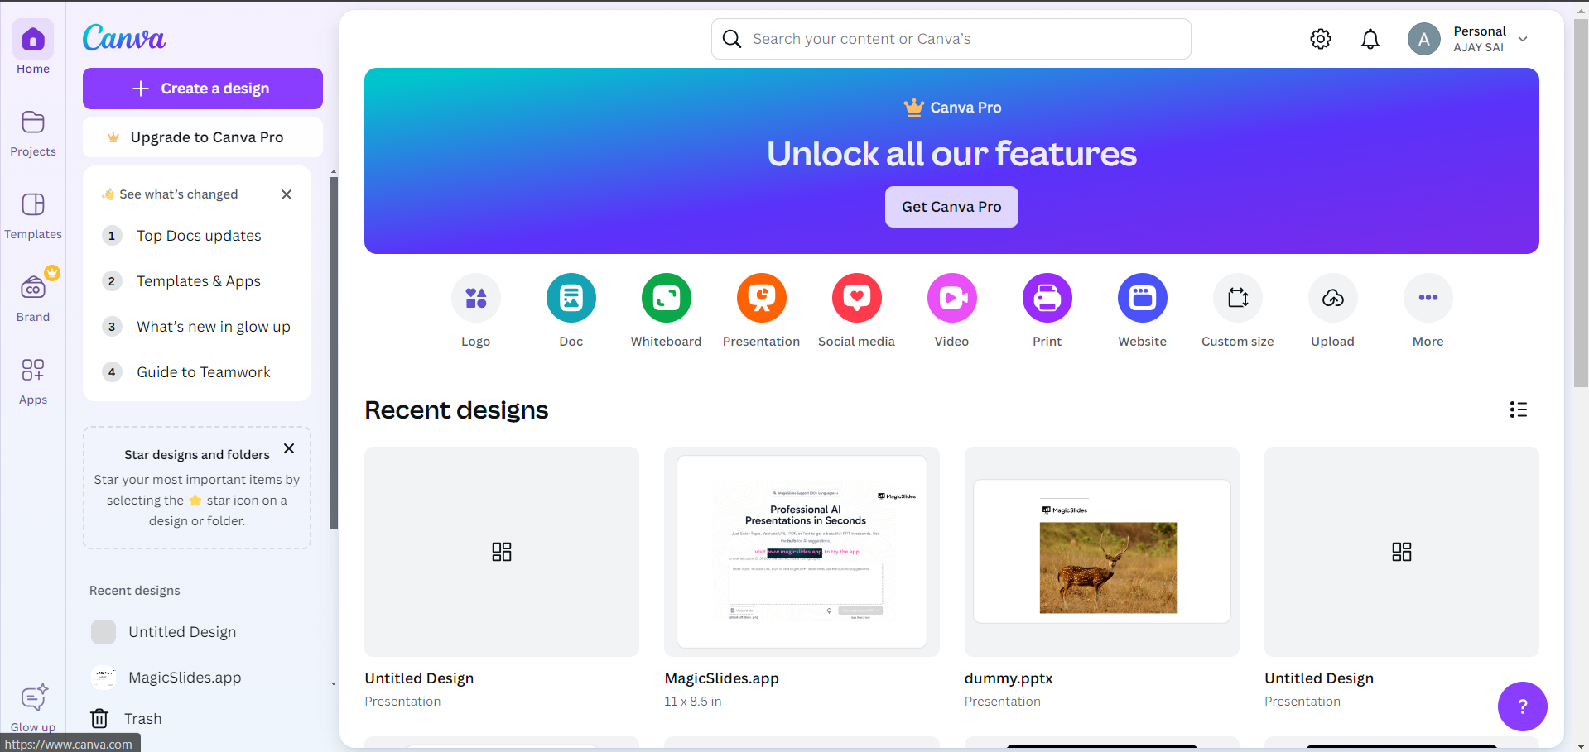The width and height of the screenshot is (1589, 752).
Task: Open the help question mark button
Action: pyautogui.click(x=1523, y=706)
